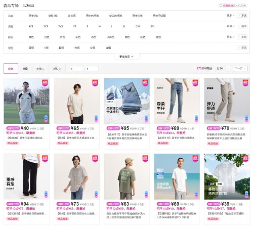The image size is (253, 229).
Task: Click 618 badge on folded jeans product
Action: click(145, 83)
